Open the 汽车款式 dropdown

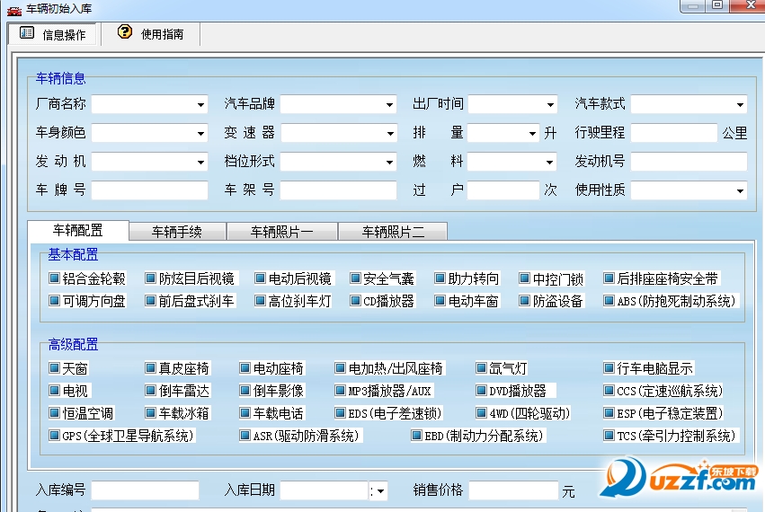click(740, 104)
